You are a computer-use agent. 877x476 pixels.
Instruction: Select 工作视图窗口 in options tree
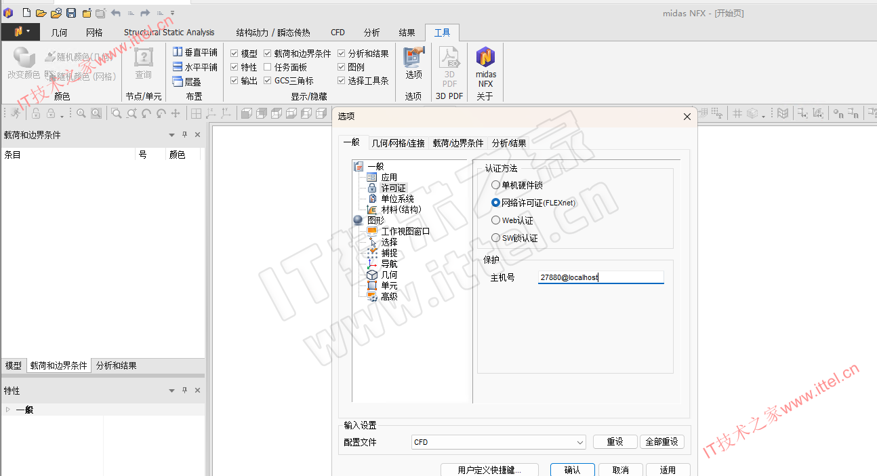tap(405, 231)
